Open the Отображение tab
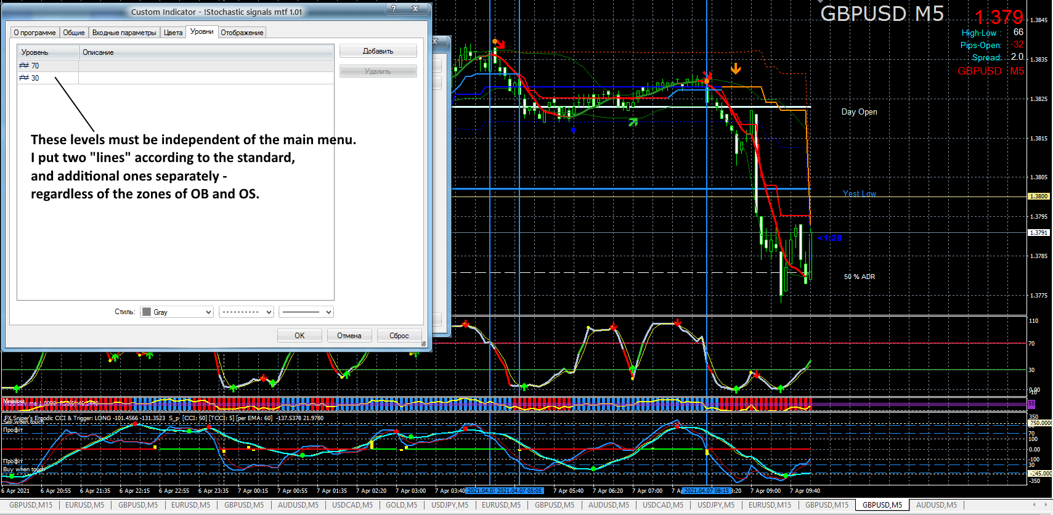This screenshot has width=1053, height=515. (242, 33)
